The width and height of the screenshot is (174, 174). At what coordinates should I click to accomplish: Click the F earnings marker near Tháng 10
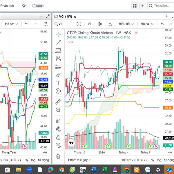[85, 146]
